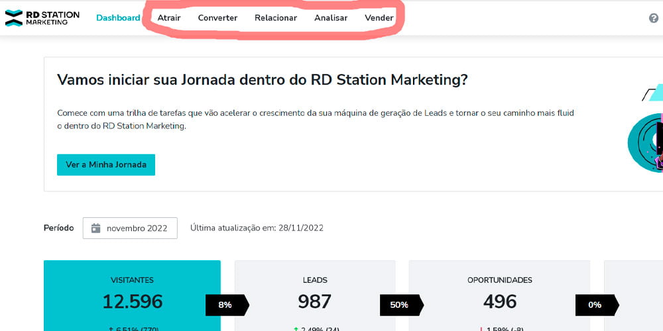
Task: Click the Ver a Minha Jornada button
Action: click(x=106, y=165)
